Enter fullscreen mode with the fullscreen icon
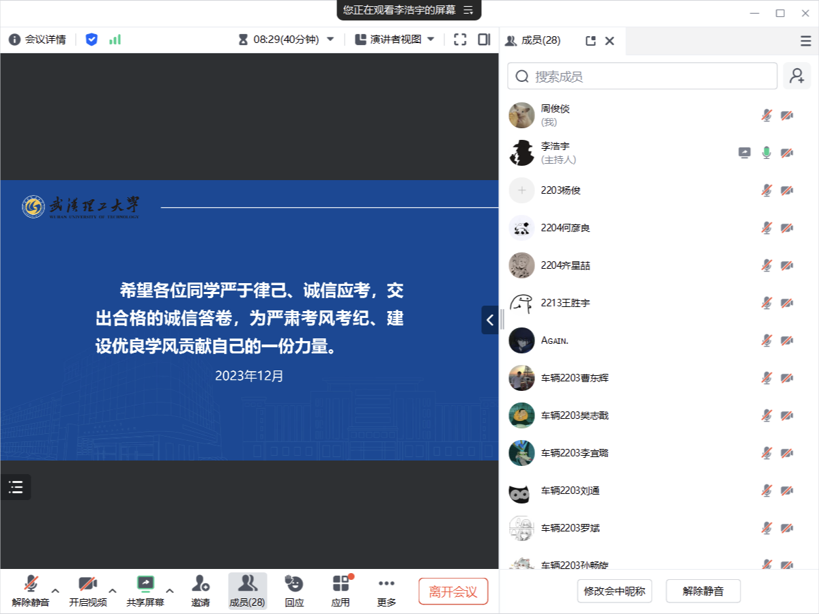The height and width of the screenshot is (614, 819). pyautogui.click(x=460, y=40)
